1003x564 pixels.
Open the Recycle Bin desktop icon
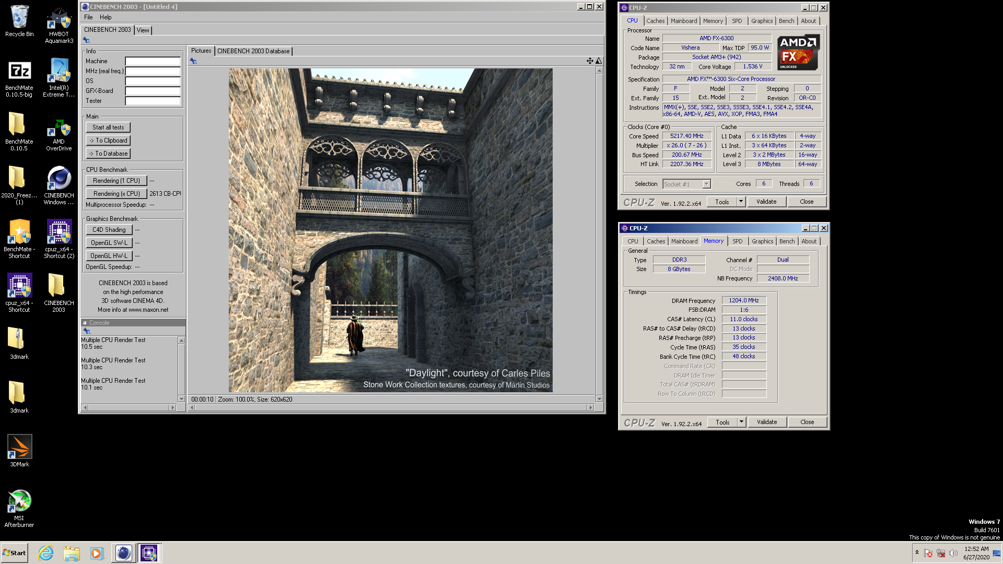(19, 21)
